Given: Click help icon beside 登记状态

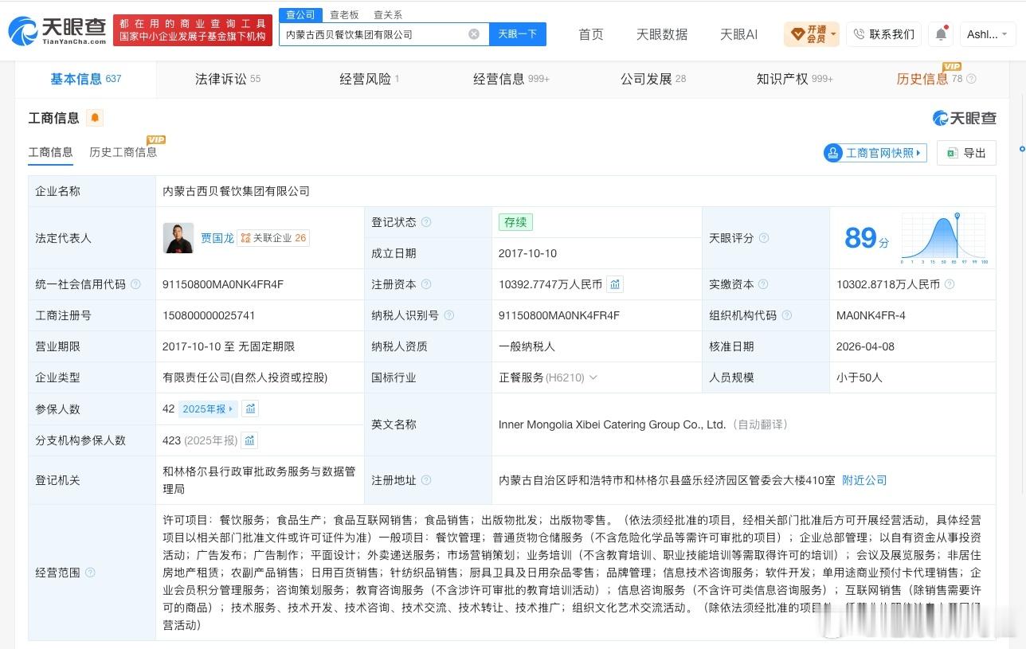Looking at the screenshot, I should pos(426,222).
